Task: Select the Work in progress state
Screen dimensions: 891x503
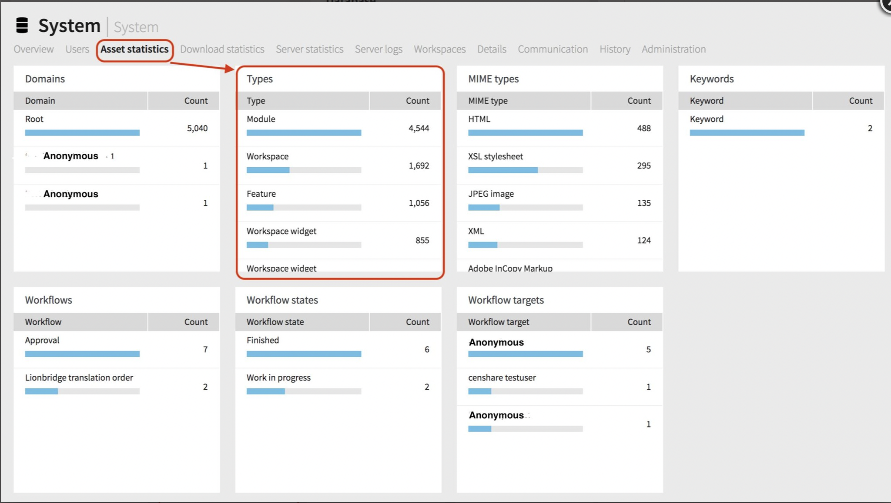Action: 278,378
